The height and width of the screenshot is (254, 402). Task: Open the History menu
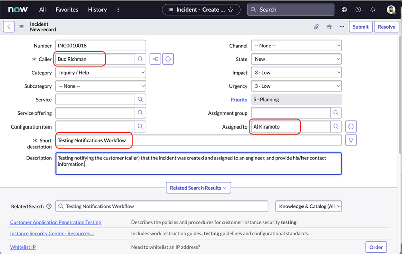[97, 9]
